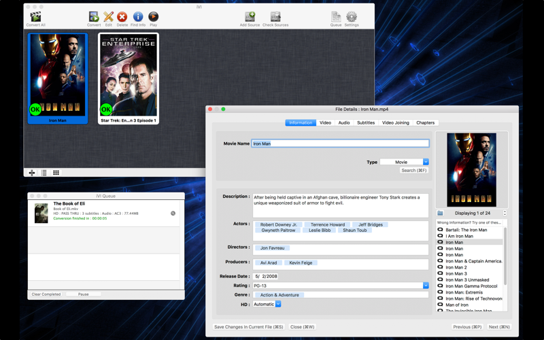The height and width of the screenshot is (340, 544).
Task: Click the Add Source icon
Action: click(250, 17)
